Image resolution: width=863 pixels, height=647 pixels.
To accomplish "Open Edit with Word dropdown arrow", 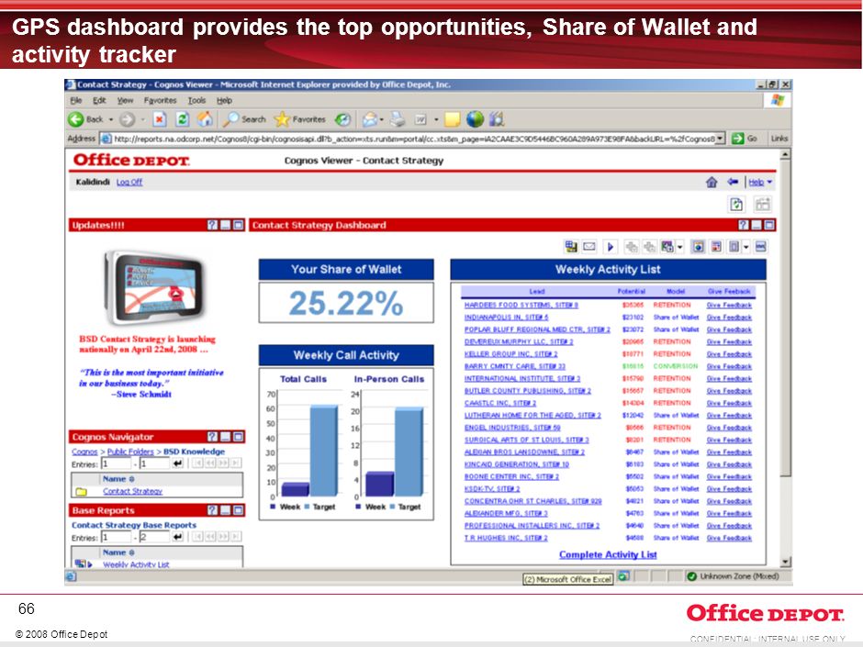I will 436,119.
